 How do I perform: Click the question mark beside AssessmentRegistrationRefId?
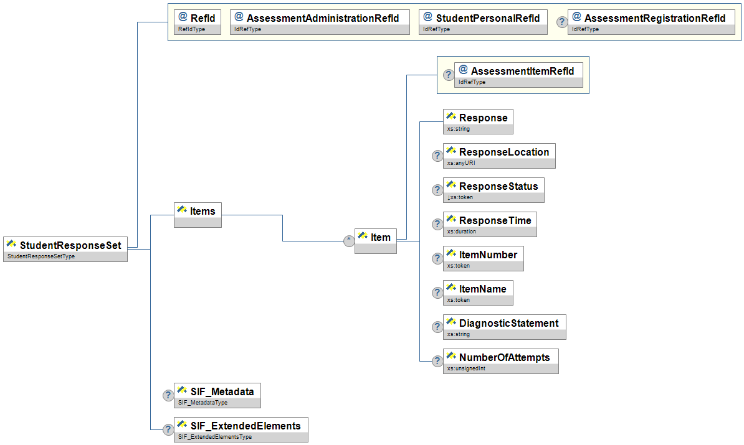(x=561, y=22)
